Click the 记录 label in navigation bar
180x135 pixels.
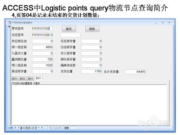(11, 128)
